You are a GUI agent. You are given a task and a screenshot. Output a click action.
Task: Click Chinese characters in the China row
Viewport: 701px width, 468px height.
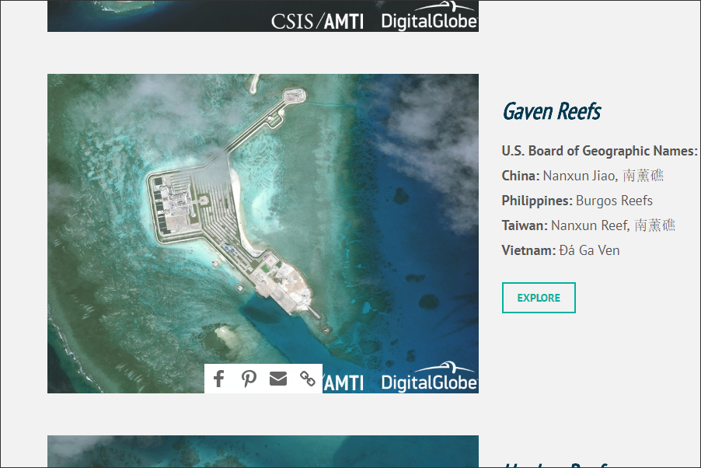tap(643, 176)
